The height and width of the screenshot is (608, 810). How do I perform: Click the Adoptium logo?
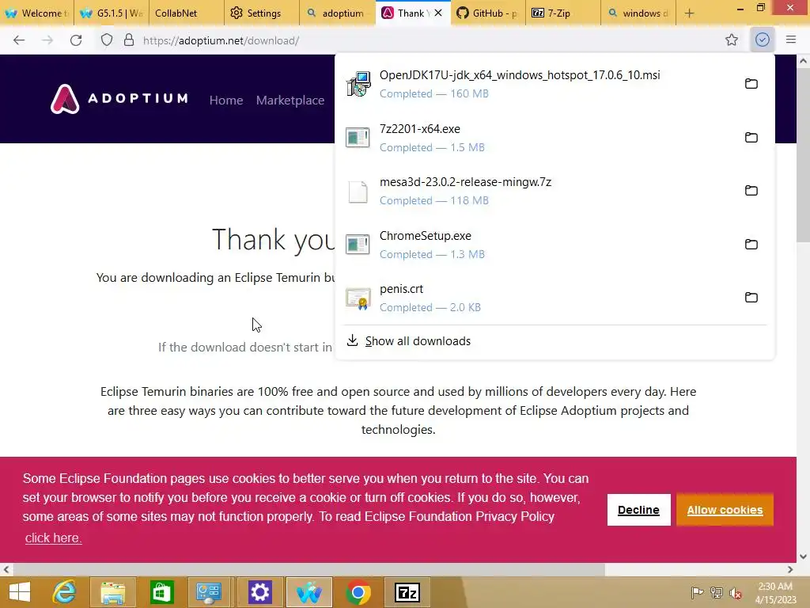[119, 99]
